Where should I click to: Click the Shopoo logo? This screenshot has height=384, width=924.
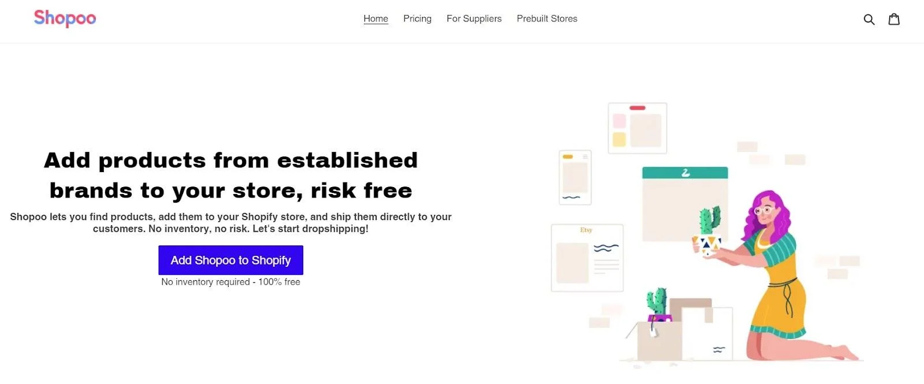point(65,18)
